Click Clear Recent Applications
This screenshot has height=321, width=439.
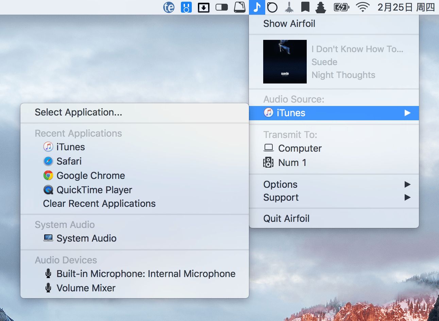coord(135,203)
